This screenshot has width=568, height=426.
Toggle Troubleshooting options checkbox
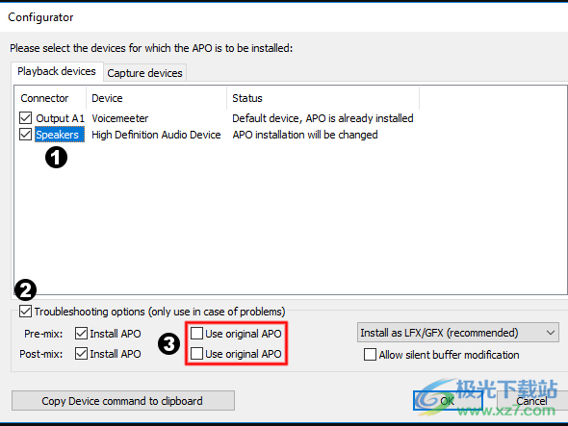pyautogui.click(x=25, y=312)
